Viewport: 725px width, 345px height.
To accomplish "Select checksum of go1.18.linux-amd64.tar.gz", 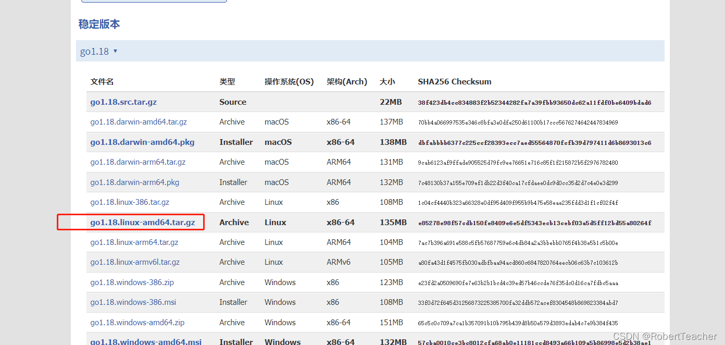I will click(534, 223).
